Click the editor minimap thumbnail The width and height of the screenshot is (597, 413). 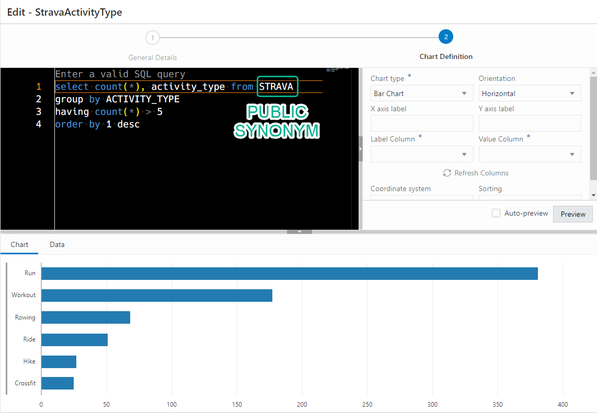click(338, 69)
